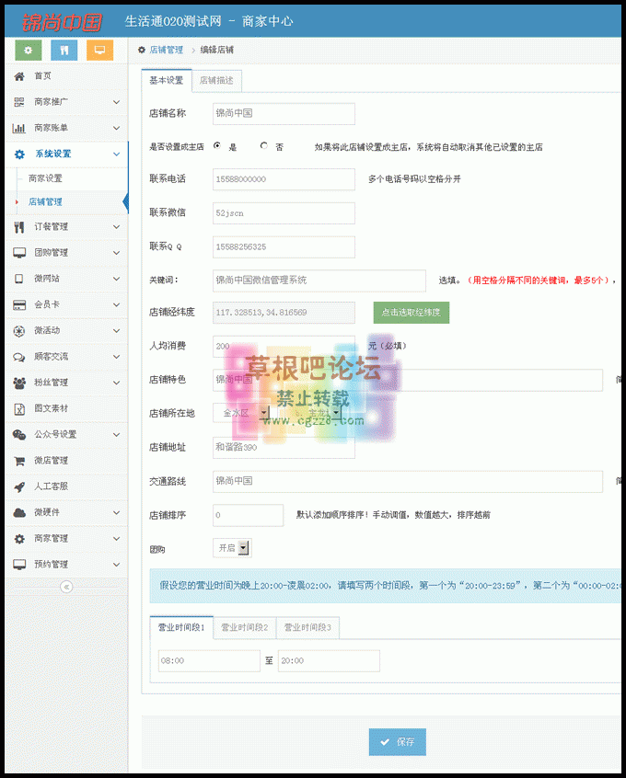The width and height of the screenshot is (626, 778).
Task: Click the round icon beside 微活动
Action: click(x=19, y=331)
